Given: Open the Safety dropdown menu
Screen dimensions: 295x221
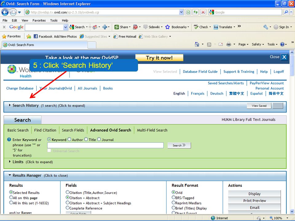Looking at the screenshot, I should 258,44.
